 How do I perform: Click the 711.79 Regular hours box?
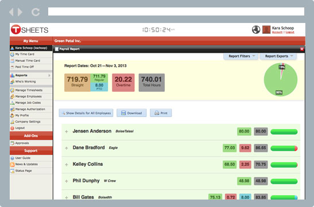pos(99,78)
